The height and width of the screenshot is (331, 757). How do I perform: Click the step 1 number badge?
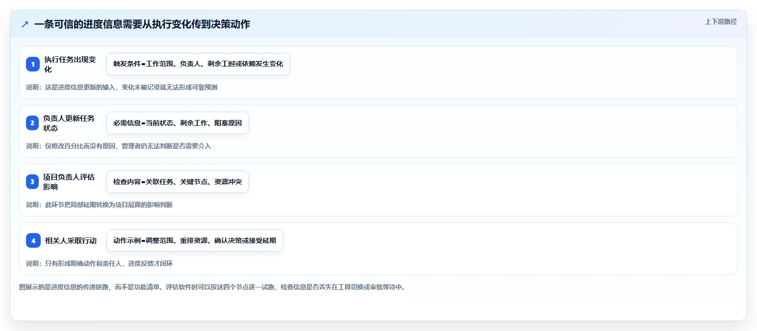[x=33, y=64]
